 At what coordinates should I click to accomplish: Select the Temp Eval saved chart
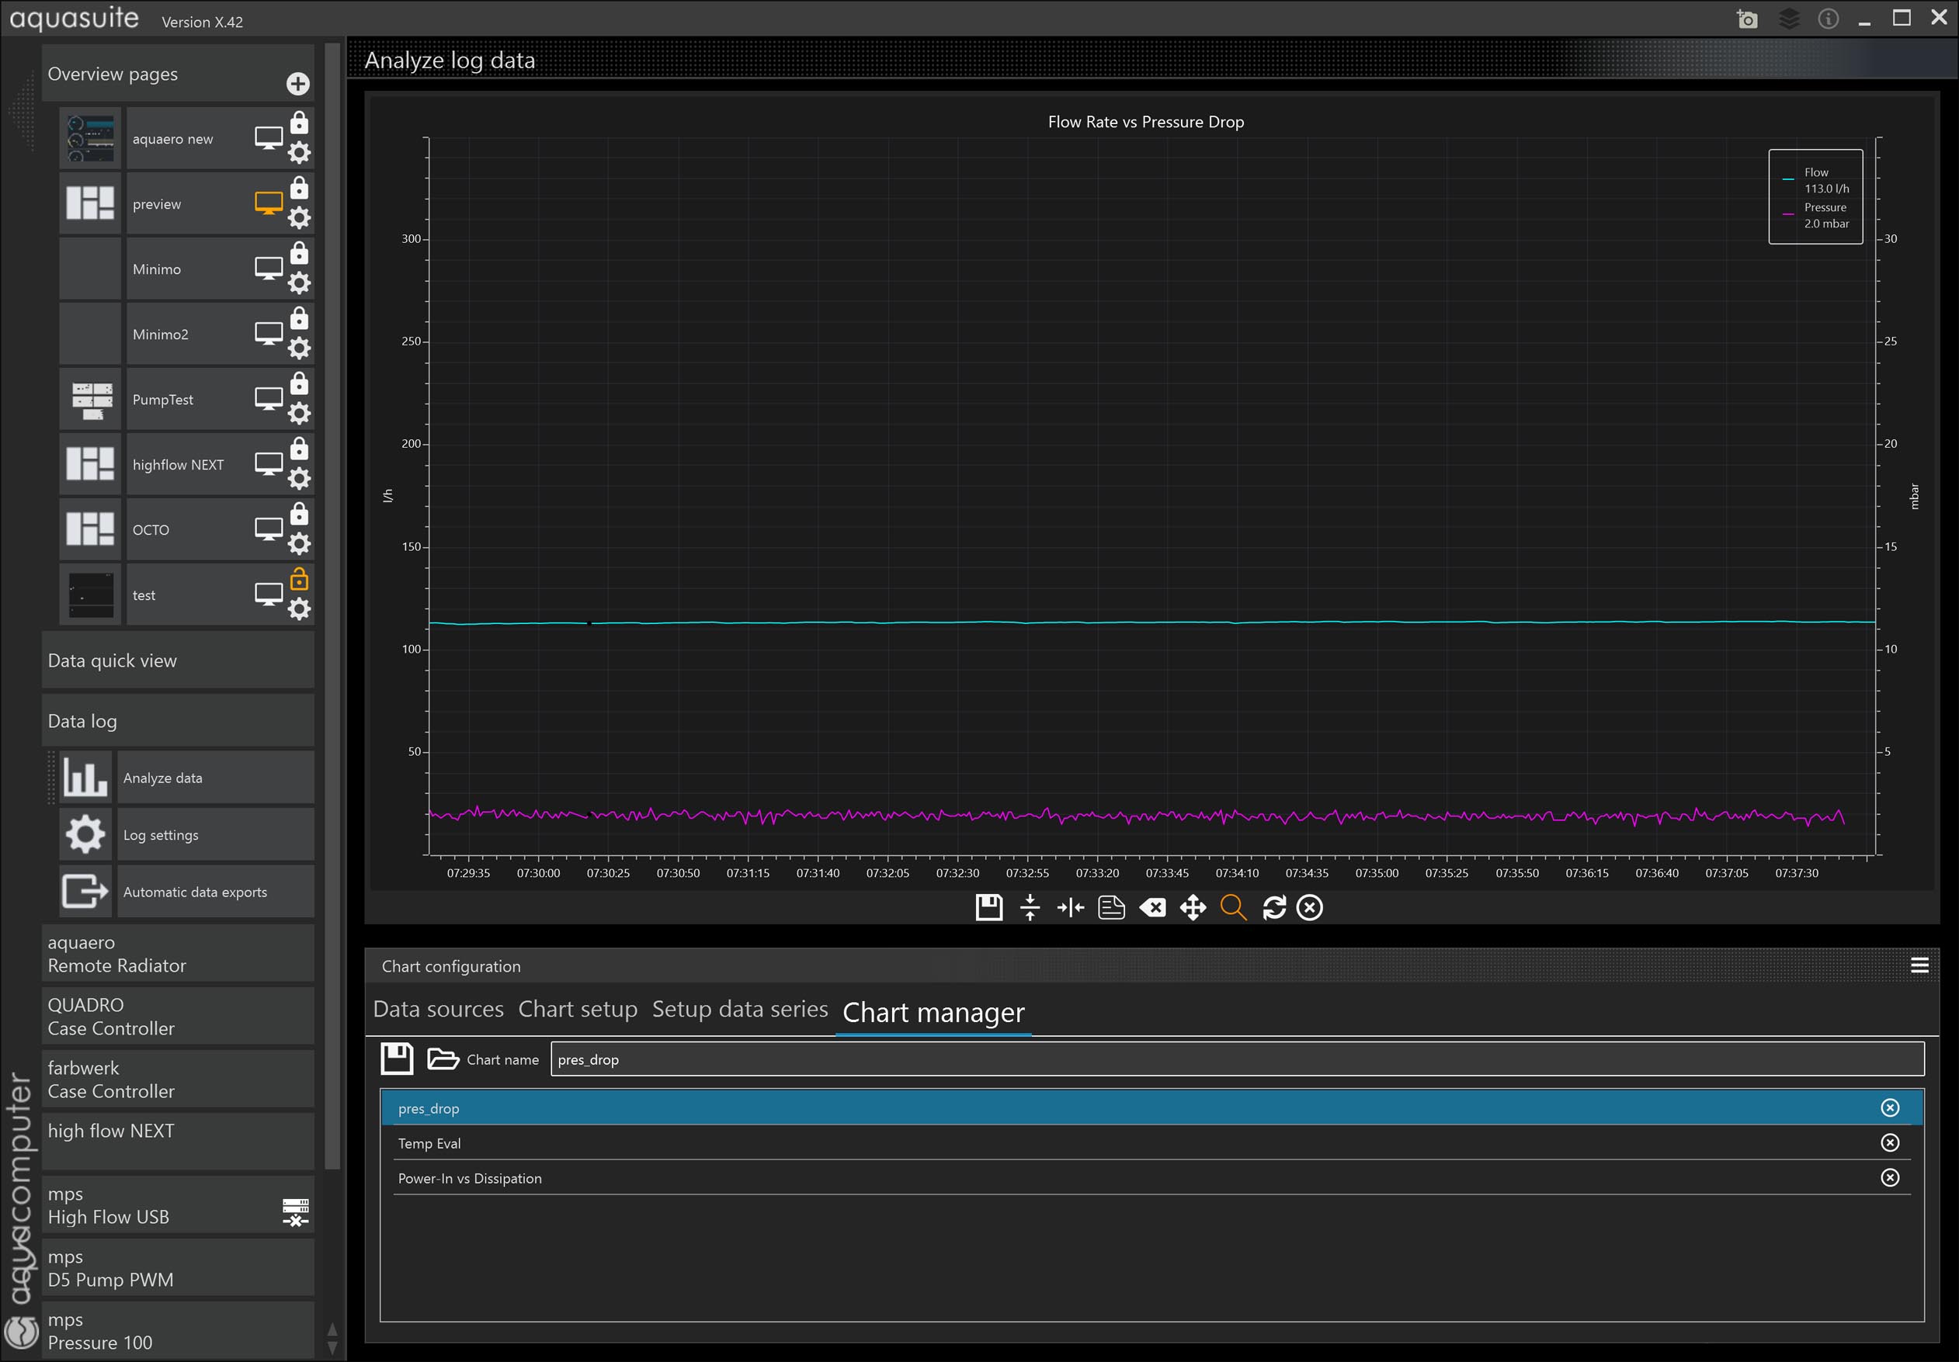(x=429, y=1143)
